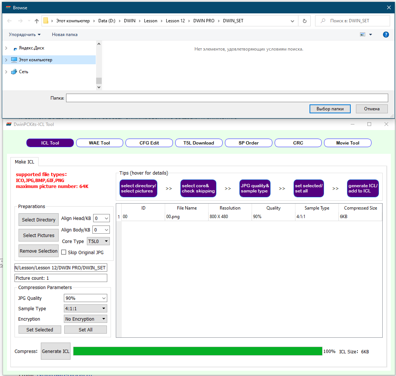This screenshot has width=396, height=376.
Task: Click Resolution column header
Action: tap(230, 208)
